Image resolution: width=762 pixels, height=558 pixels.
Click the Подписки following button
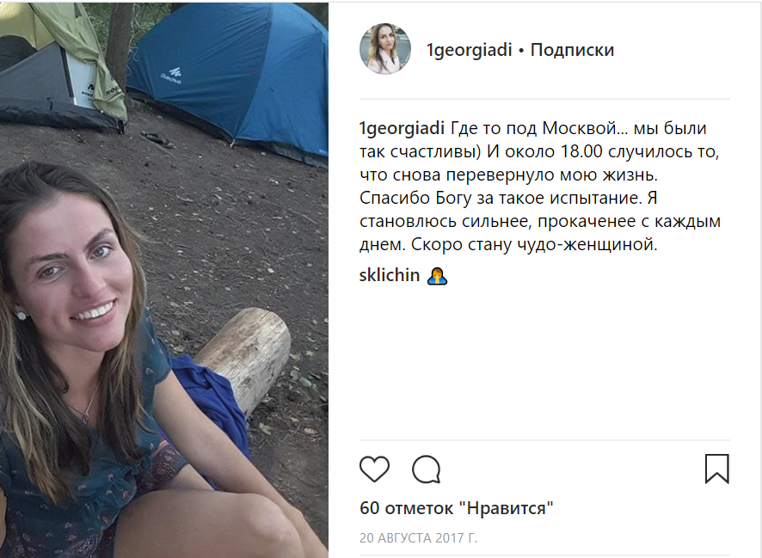click(x=572, y=50)
